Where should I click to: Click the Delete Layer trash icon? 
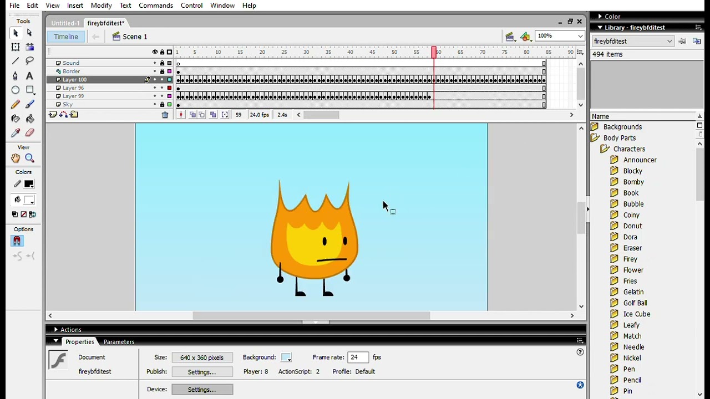(165, 115)
